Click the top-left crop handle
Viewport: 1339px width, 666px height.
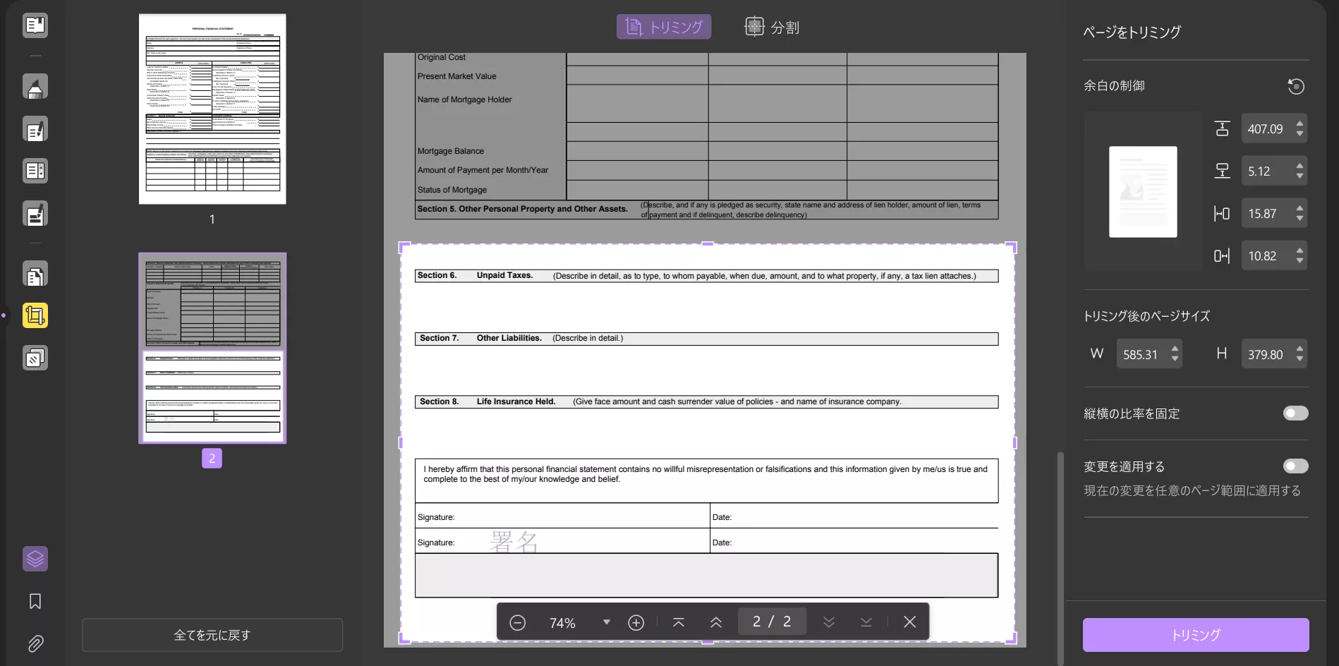point(404,247)
